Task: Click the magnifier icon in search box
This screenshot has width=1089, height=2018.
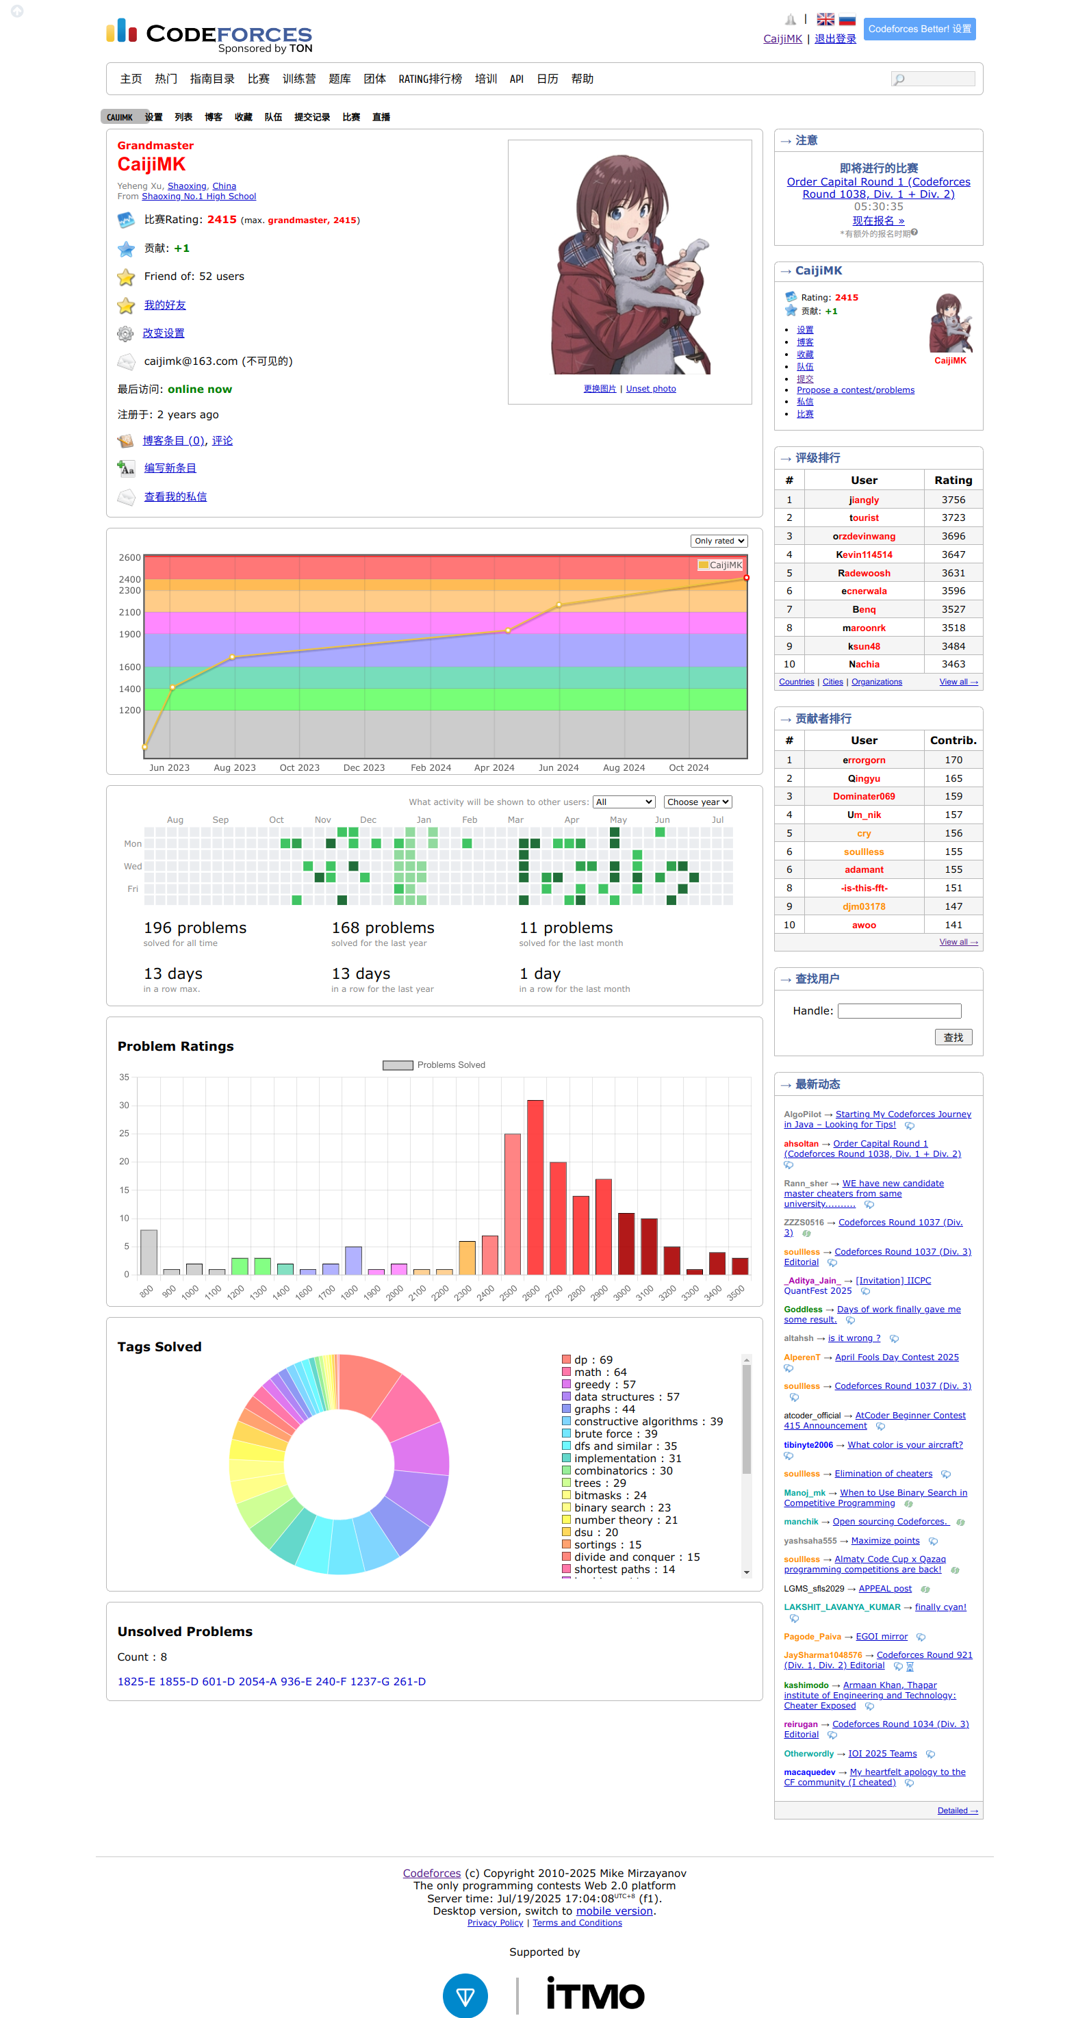Action: click(899, 79)
